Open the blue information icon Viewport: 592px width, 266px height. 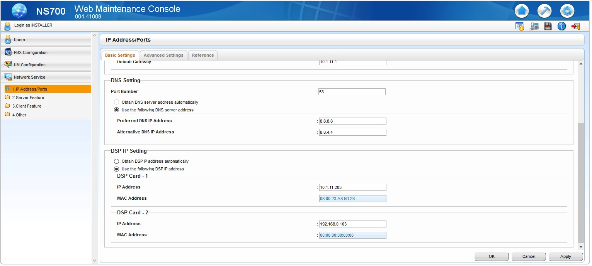point(562,26)
